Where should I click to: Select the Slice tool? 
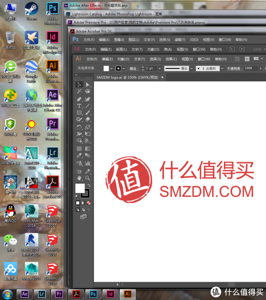(87, 171)
